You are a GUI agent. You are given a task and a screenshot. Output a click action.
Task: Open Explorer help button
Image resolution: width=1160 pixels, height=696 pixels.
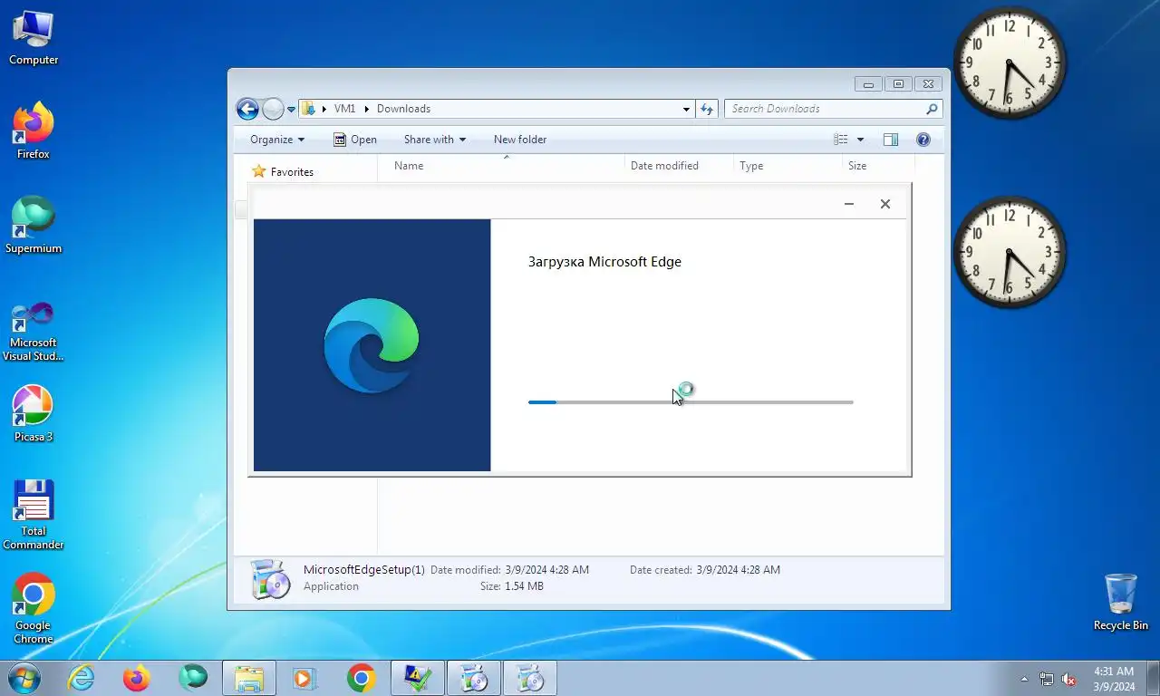pyautogui.click(x=923, y=140)
